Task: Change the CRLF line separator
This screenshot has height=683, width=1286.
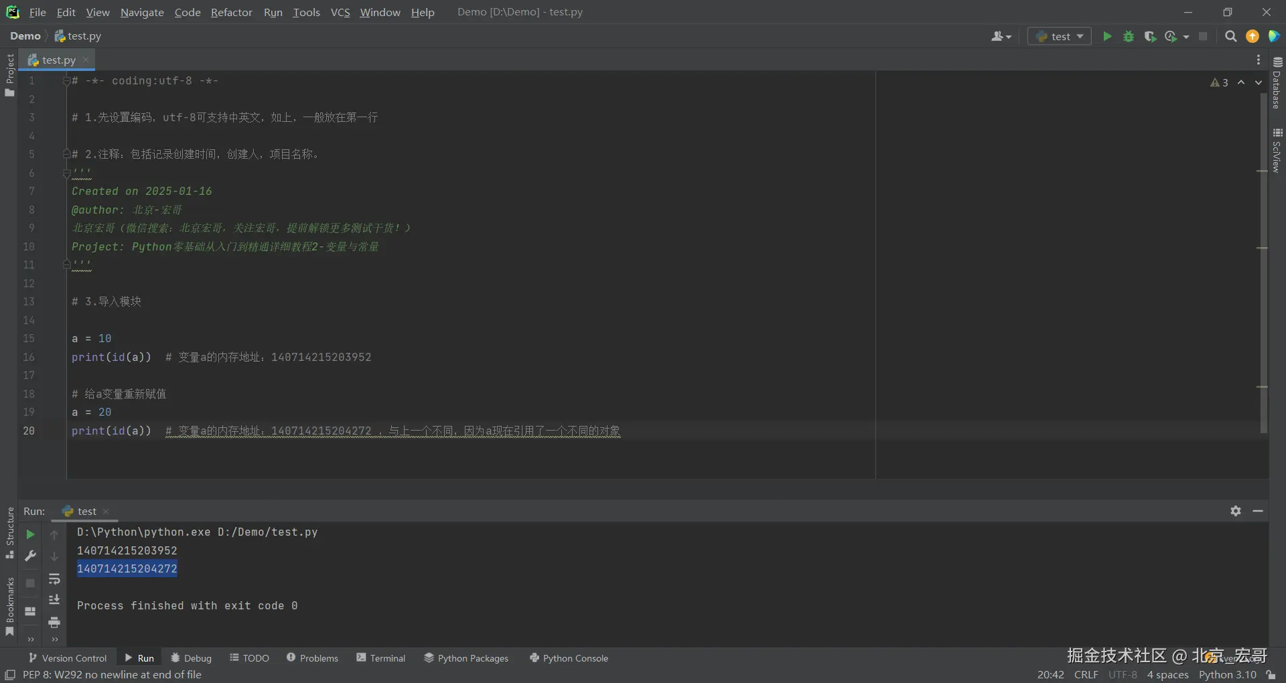Action: [1086, 675]
